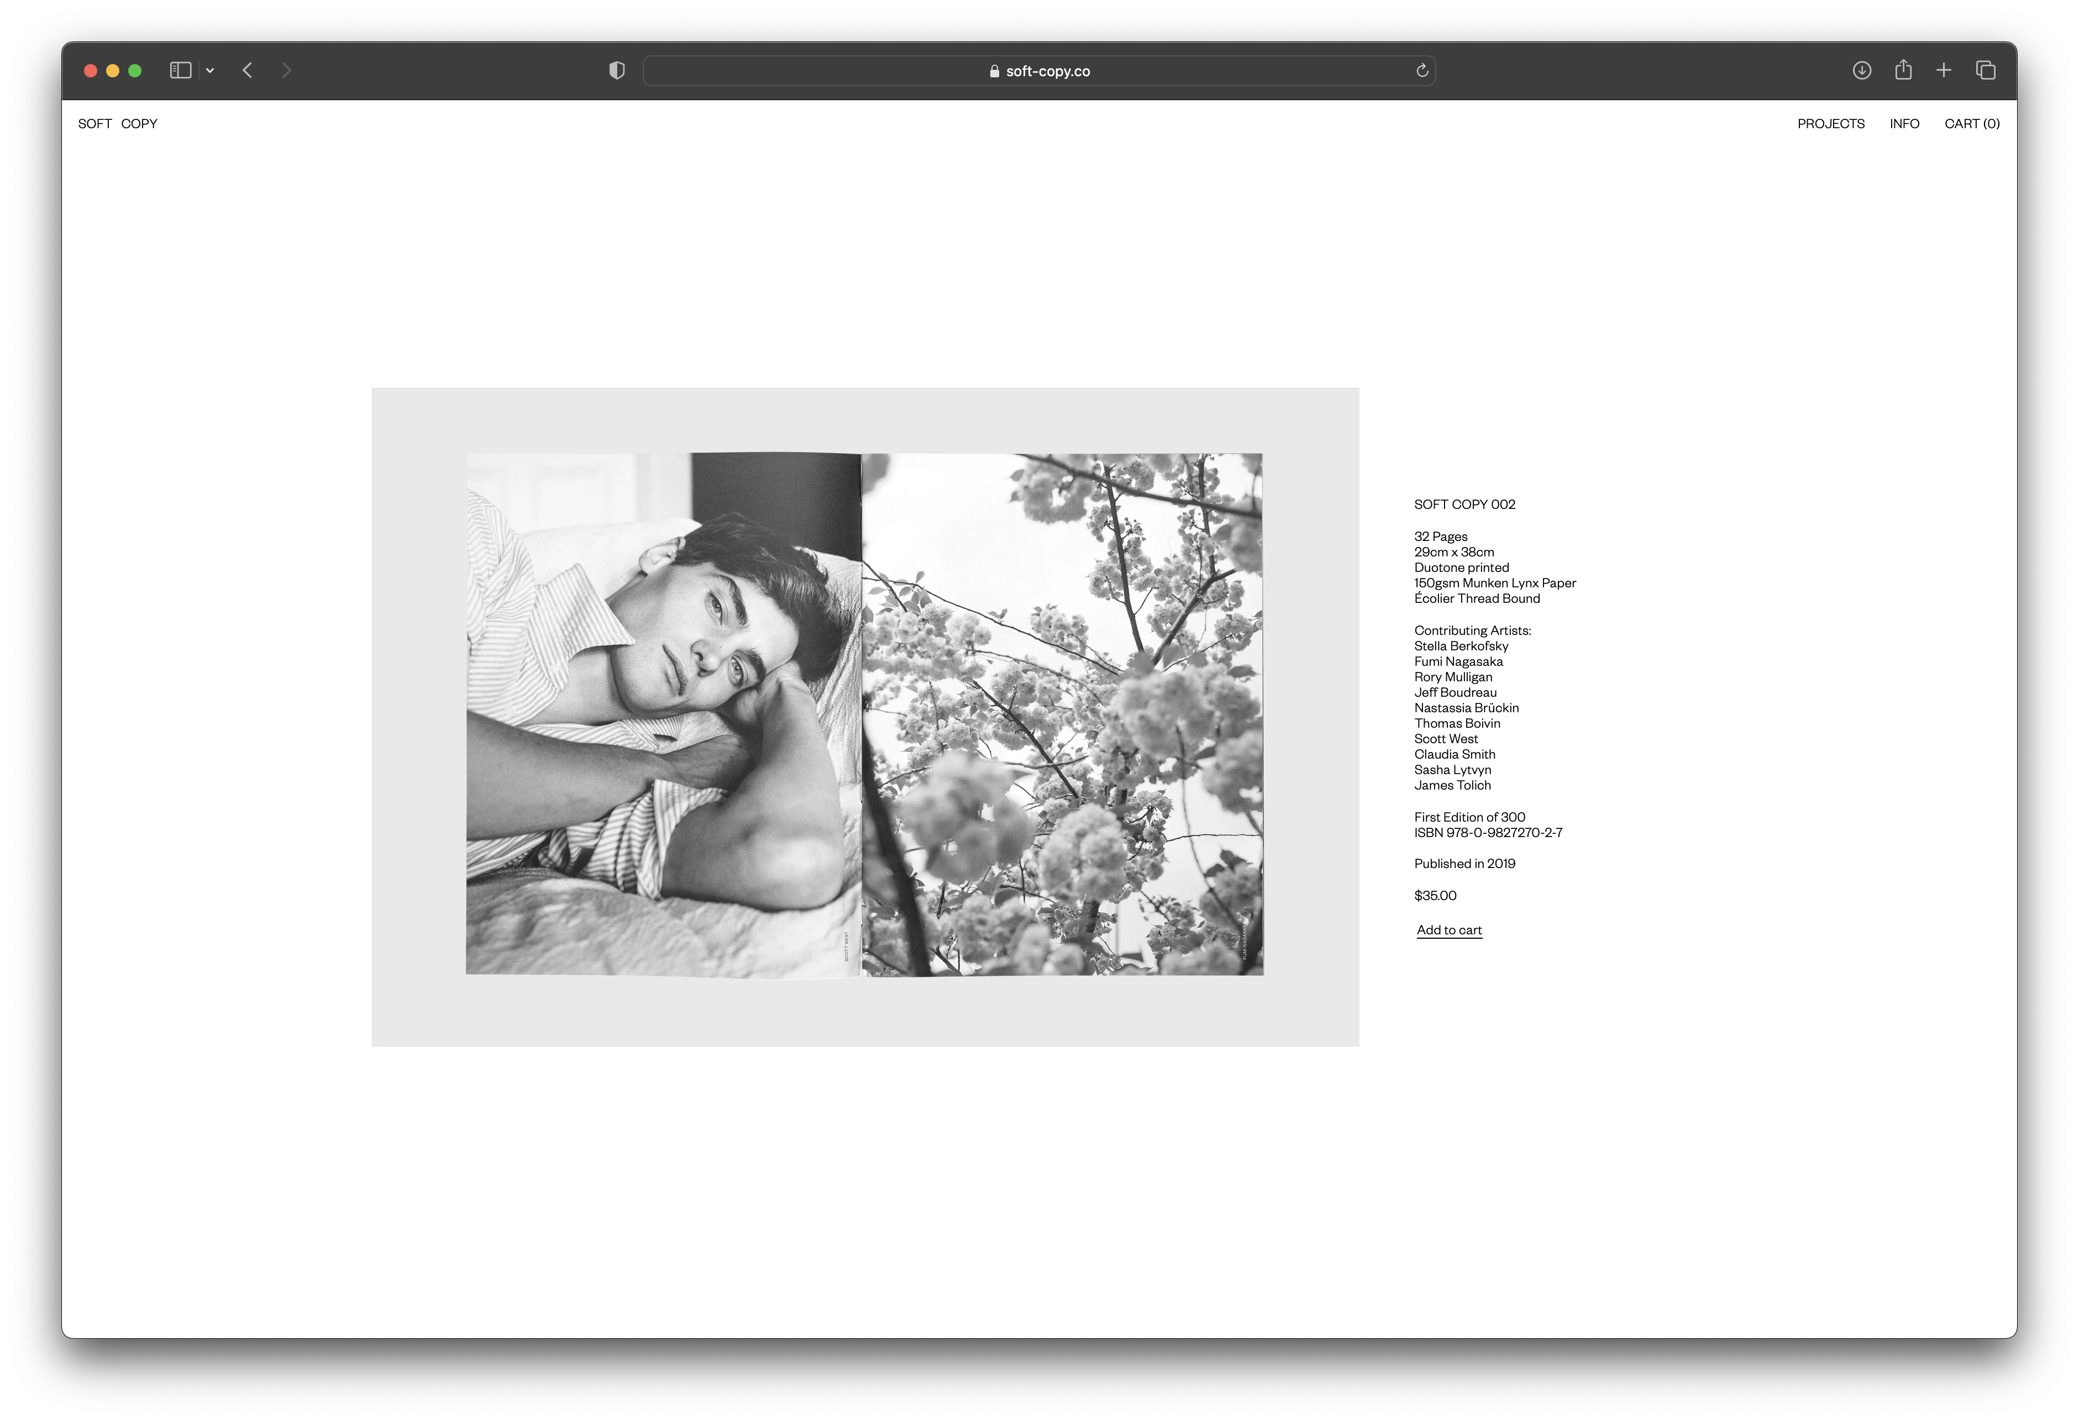The image size is (2079, 1420).
Task: Click the magazine spread product image
Action: coord(864,716)
